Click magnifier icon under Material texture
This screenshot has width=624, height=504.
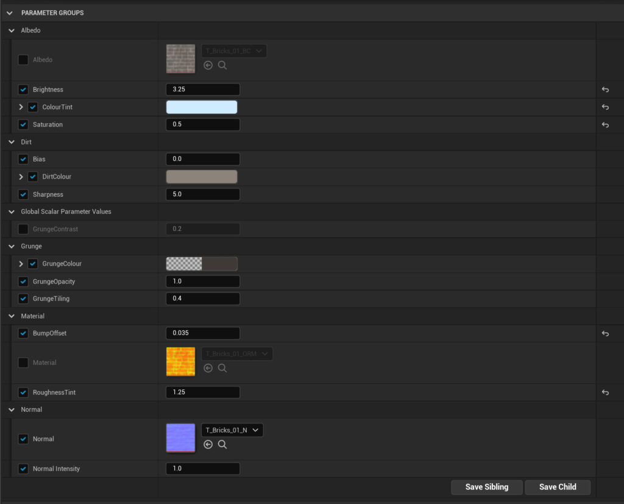(223, 368)
